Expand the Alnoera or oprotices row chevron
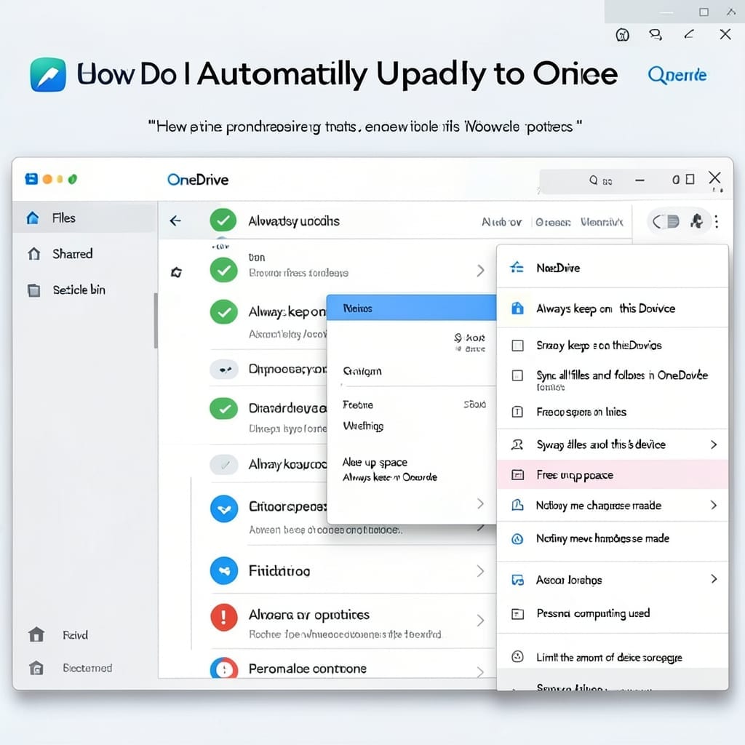Screen dimensions: 745x745 480,620
